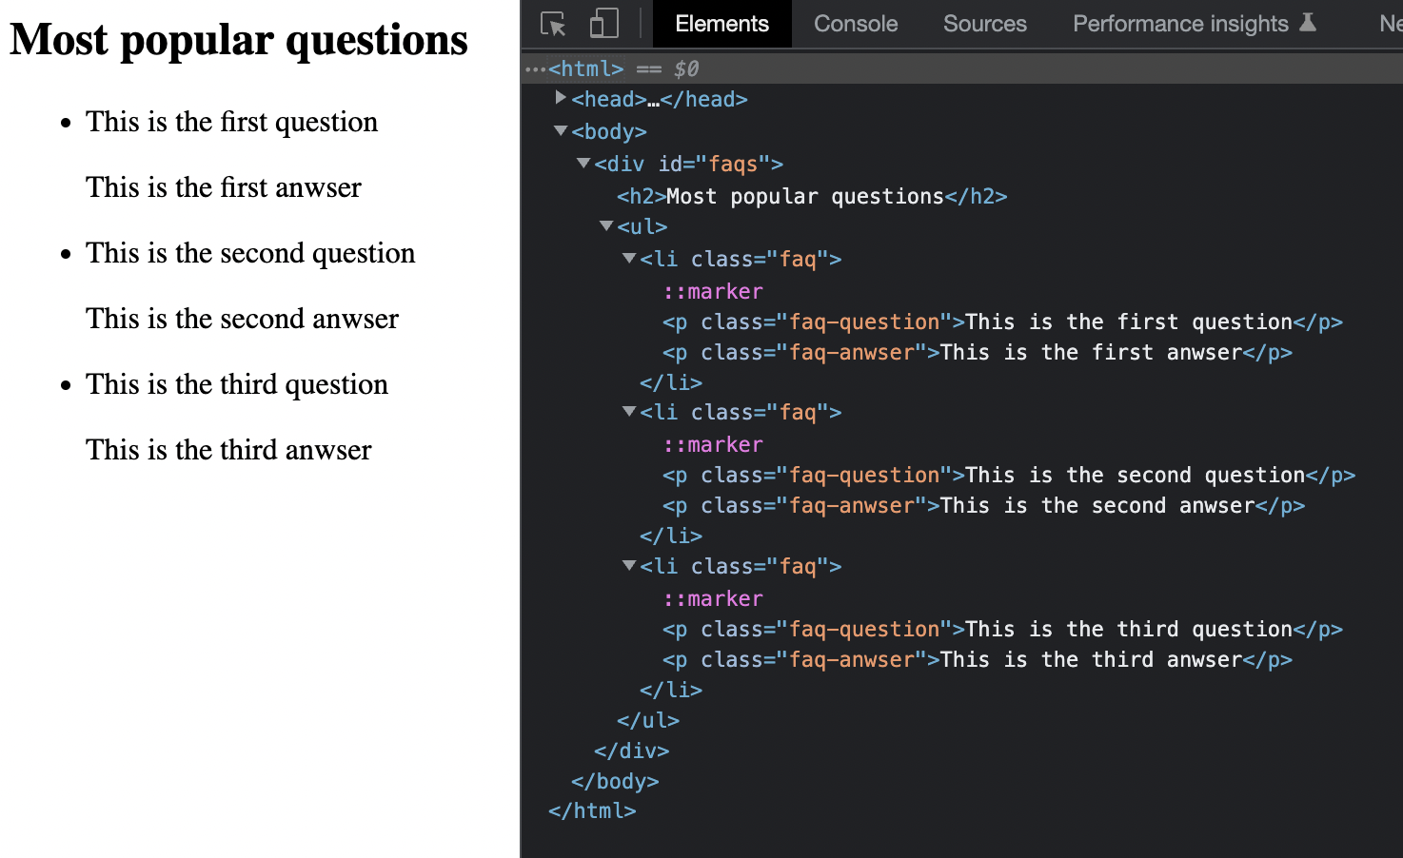Activate the inspect element cursor icon
Screen dimensions: 1403x858
[x=553, y=24]
